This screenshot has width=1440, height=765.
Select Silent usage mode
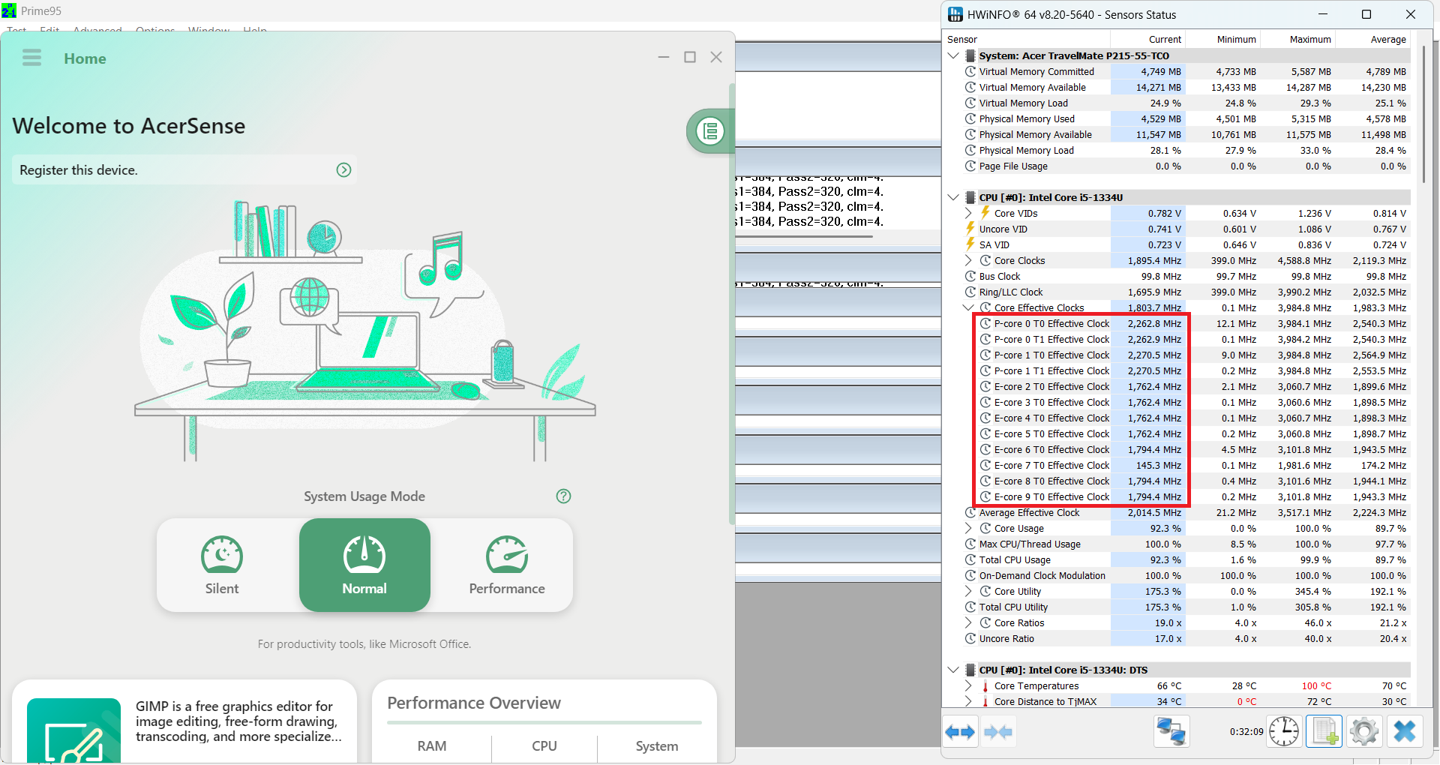click(222, 565)
